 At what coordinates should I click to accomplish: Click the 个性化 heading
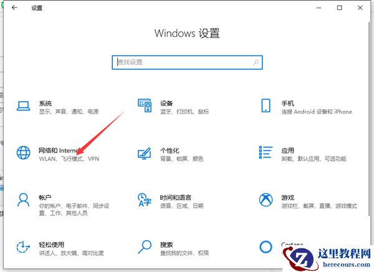(170, 150)
